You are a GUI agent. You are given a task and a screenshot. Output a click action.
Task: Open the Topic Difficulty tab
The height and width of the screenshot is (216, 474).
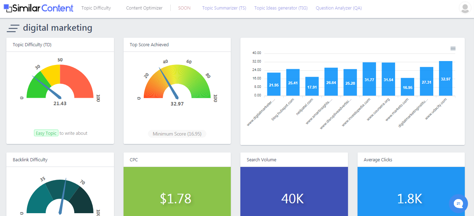[96, 8]
